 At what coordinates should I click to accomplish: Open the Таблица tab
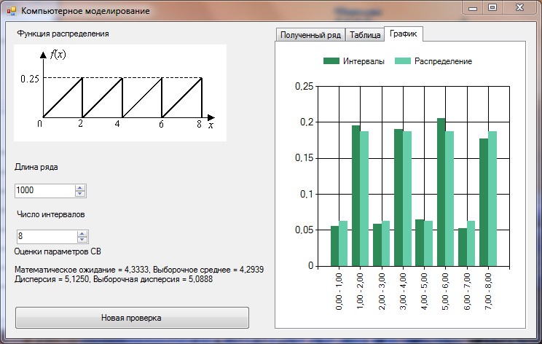(x=365, y=35)
